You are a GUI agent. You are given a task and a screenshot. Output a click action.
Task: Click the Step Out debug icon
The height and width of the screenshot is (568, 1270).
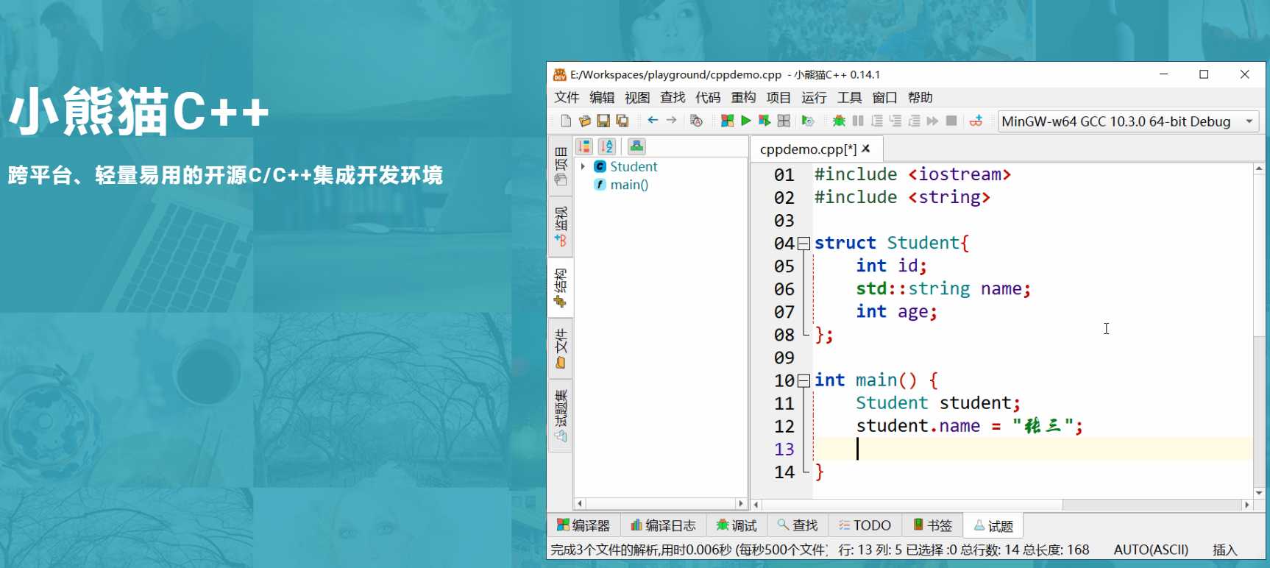[914, 121]
